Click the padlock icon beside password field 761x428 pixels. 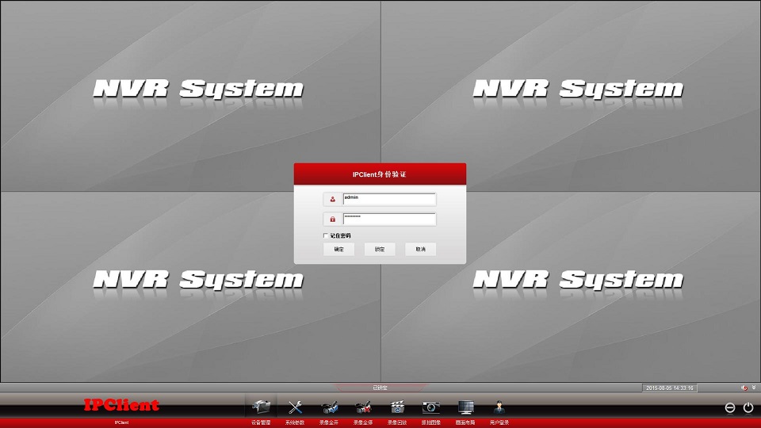(x=332, y=219)
